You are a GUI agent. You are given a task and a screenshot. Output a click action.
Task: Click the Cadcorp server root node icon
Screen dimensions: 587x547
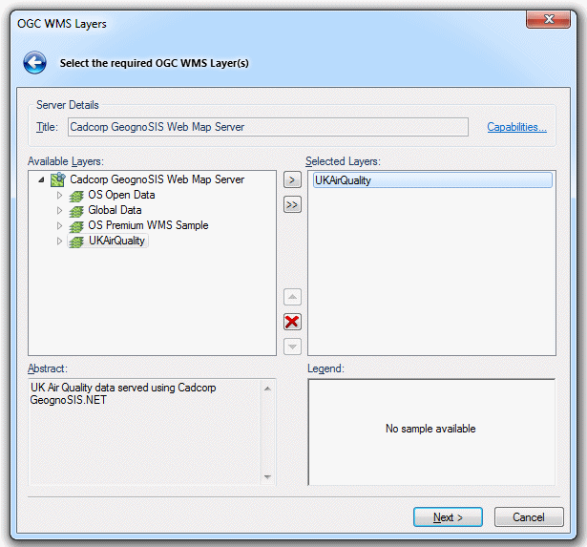[x=58, y=179]
